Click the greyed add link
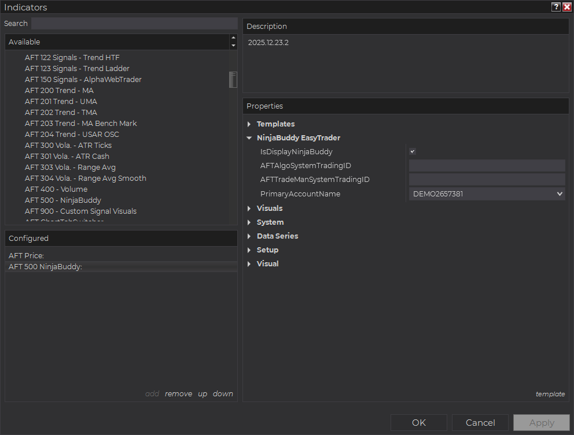Screen dimensions: 574x435 pos(152,393)
